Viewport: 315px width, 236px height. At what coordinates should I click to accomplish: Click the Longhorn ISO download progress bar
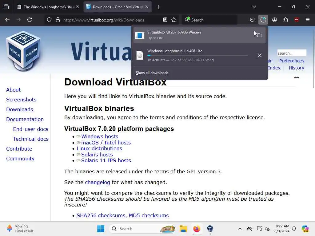pyautogui.click(x=197, y=55)
